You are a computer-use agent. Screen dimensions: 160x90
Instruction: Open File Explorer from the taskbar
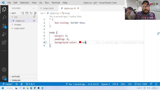27,88
